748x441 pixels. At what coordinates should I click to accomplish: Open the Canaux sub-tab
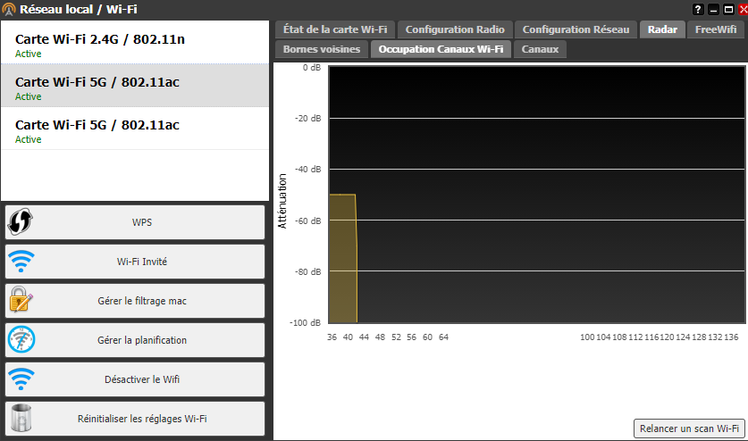540,49
